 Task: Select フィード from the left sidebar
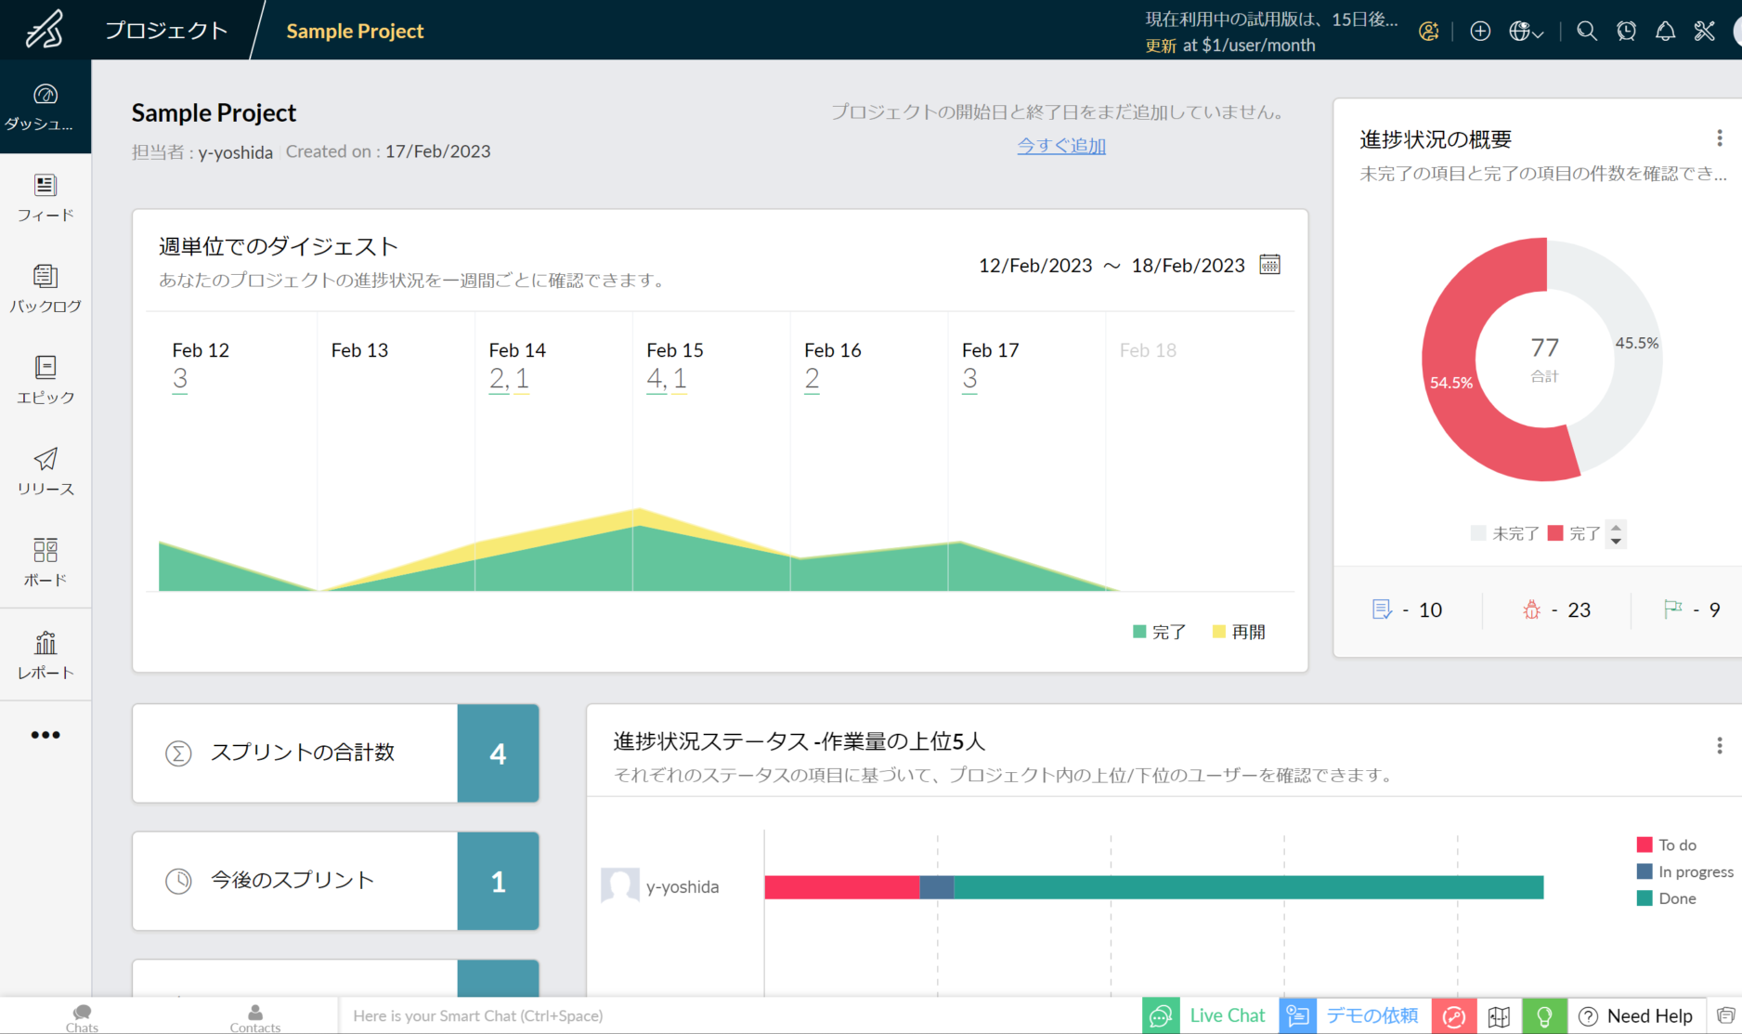45,195
